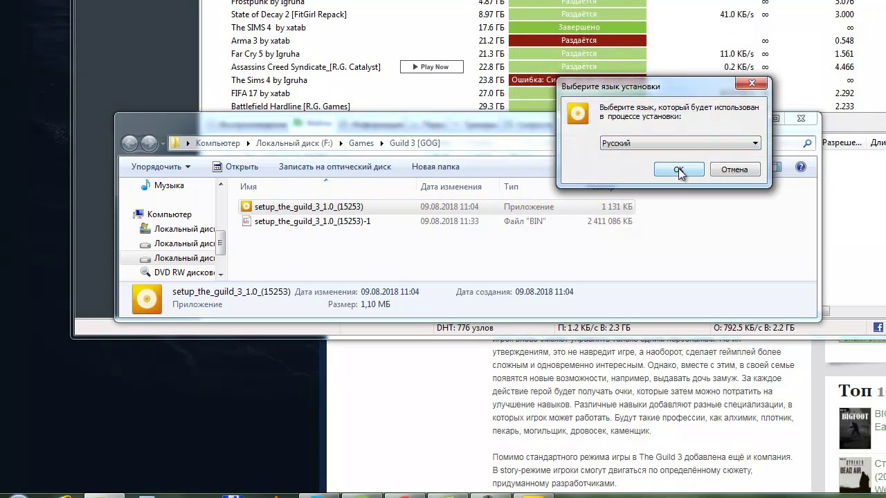Click the green Завершено progress bar
This screenshot has width=886, height=498.
577,28
